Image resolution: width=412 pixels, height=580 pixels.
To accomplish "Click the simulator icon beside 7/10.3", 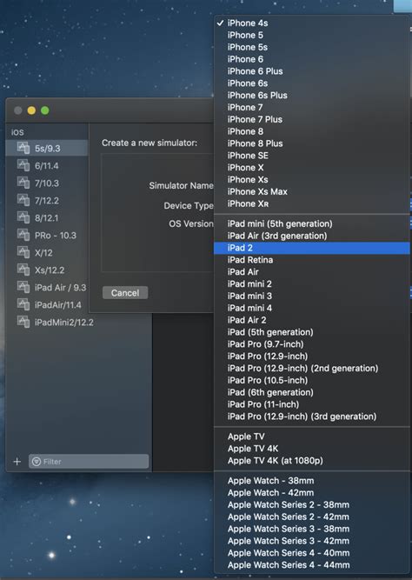I will pos(23,183).
